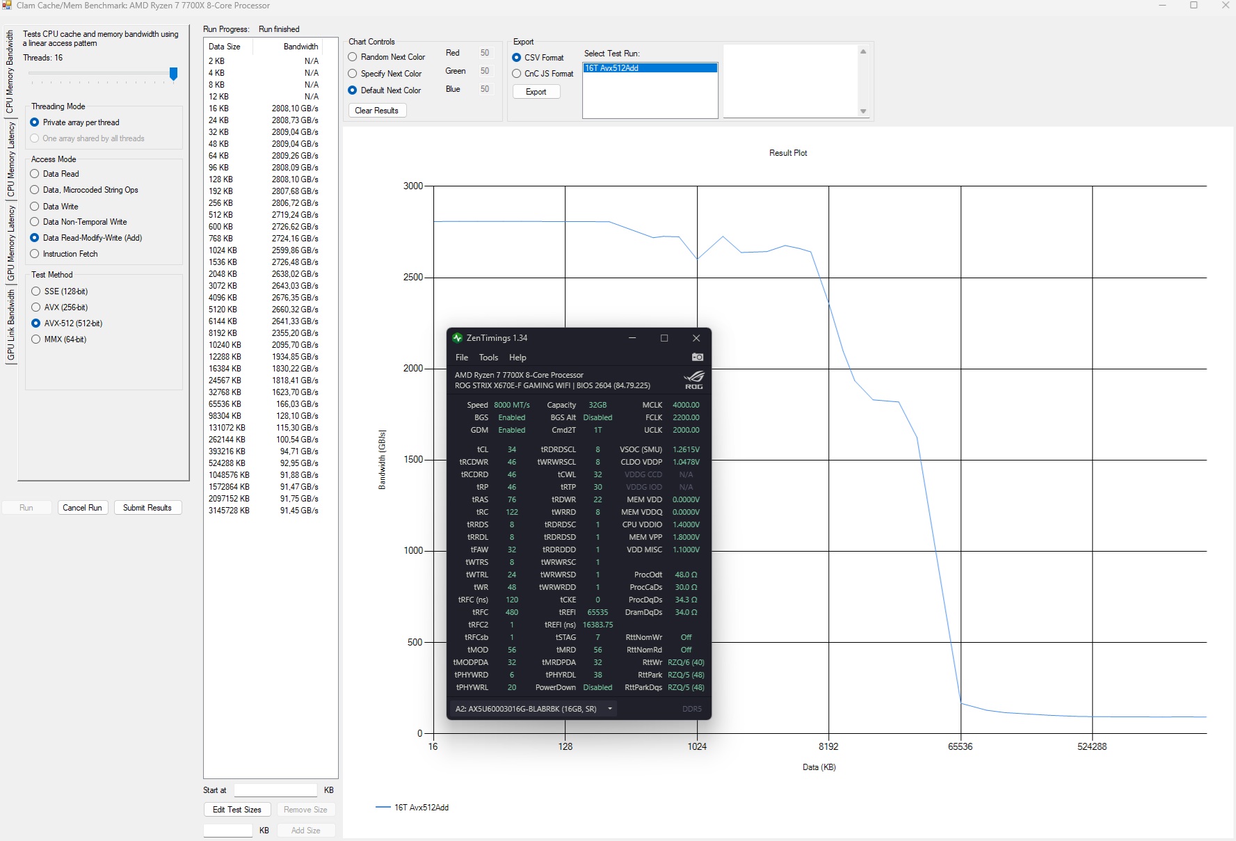Select the 16 KB result row
The image size is (1236, 841).
point(264,109)
